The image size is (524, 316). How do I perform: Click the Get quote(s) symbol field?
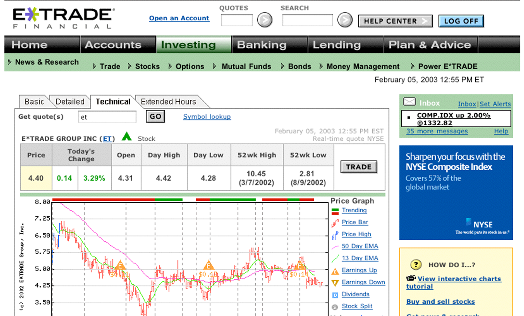pos(107,117)
